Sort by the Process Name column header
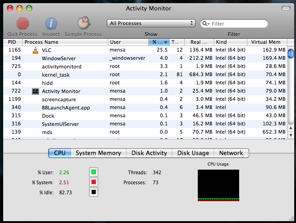This screenshot has height=223, width=296. 65,42
